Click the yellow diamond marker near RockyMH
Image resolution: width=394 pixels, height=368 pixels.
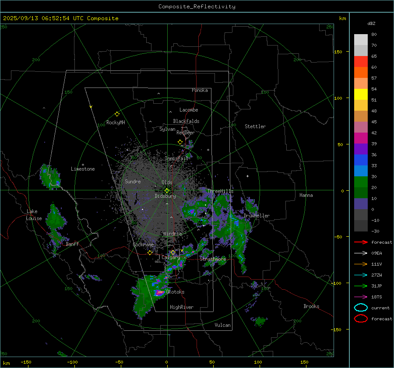pyautogui.click(x=117, y=114)
